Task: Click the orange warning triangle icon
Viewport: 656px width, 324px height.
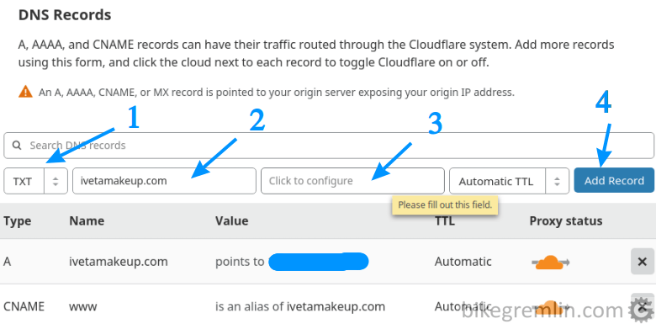Action: [x=25, y=91]
